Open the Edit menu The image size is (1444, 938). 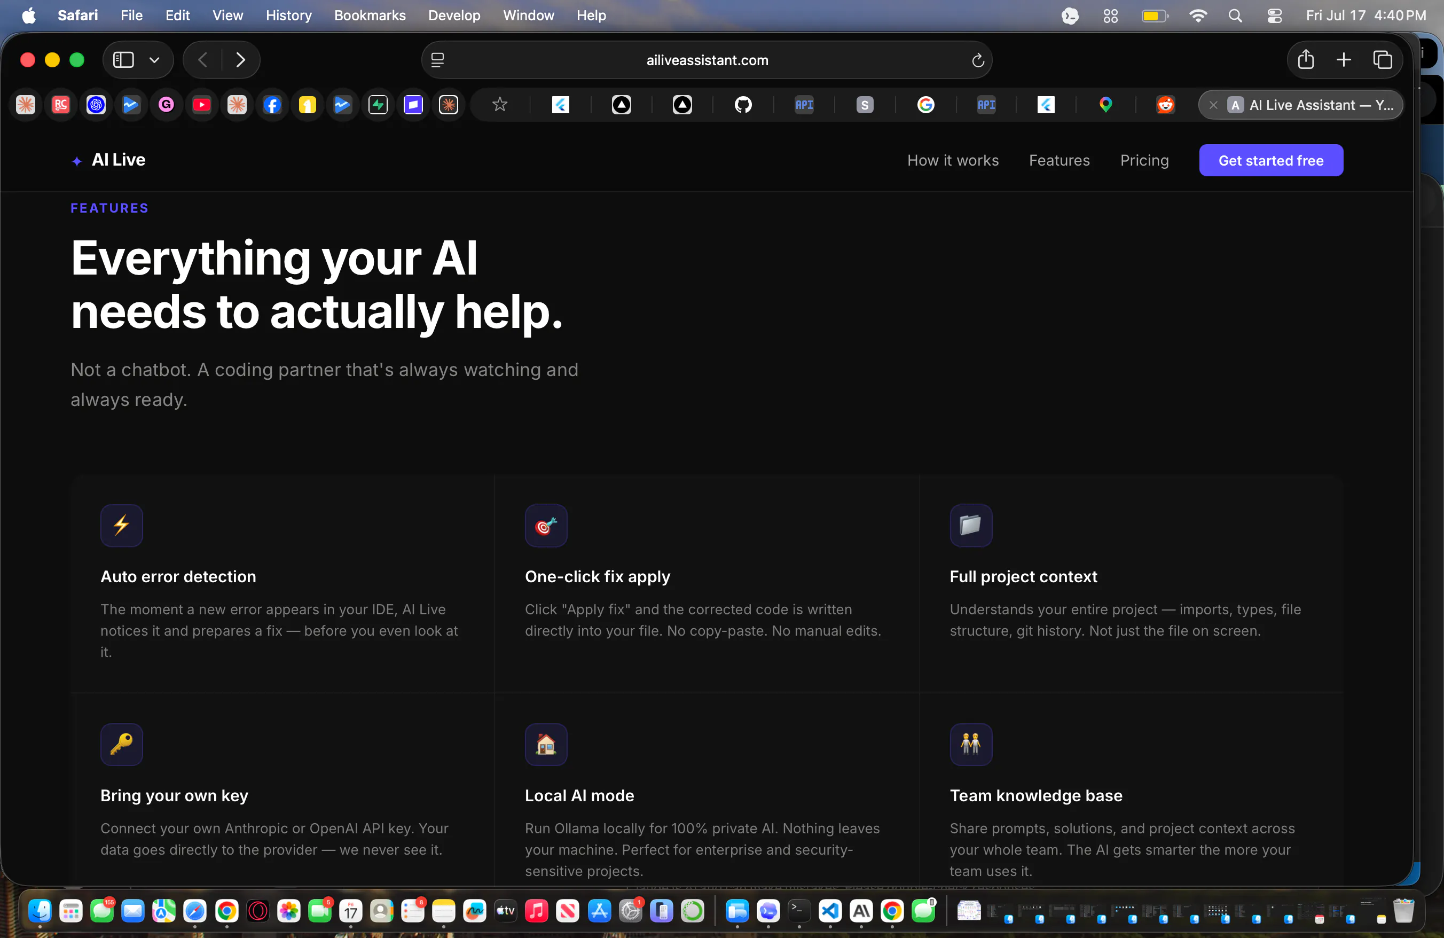pos(177,15)
